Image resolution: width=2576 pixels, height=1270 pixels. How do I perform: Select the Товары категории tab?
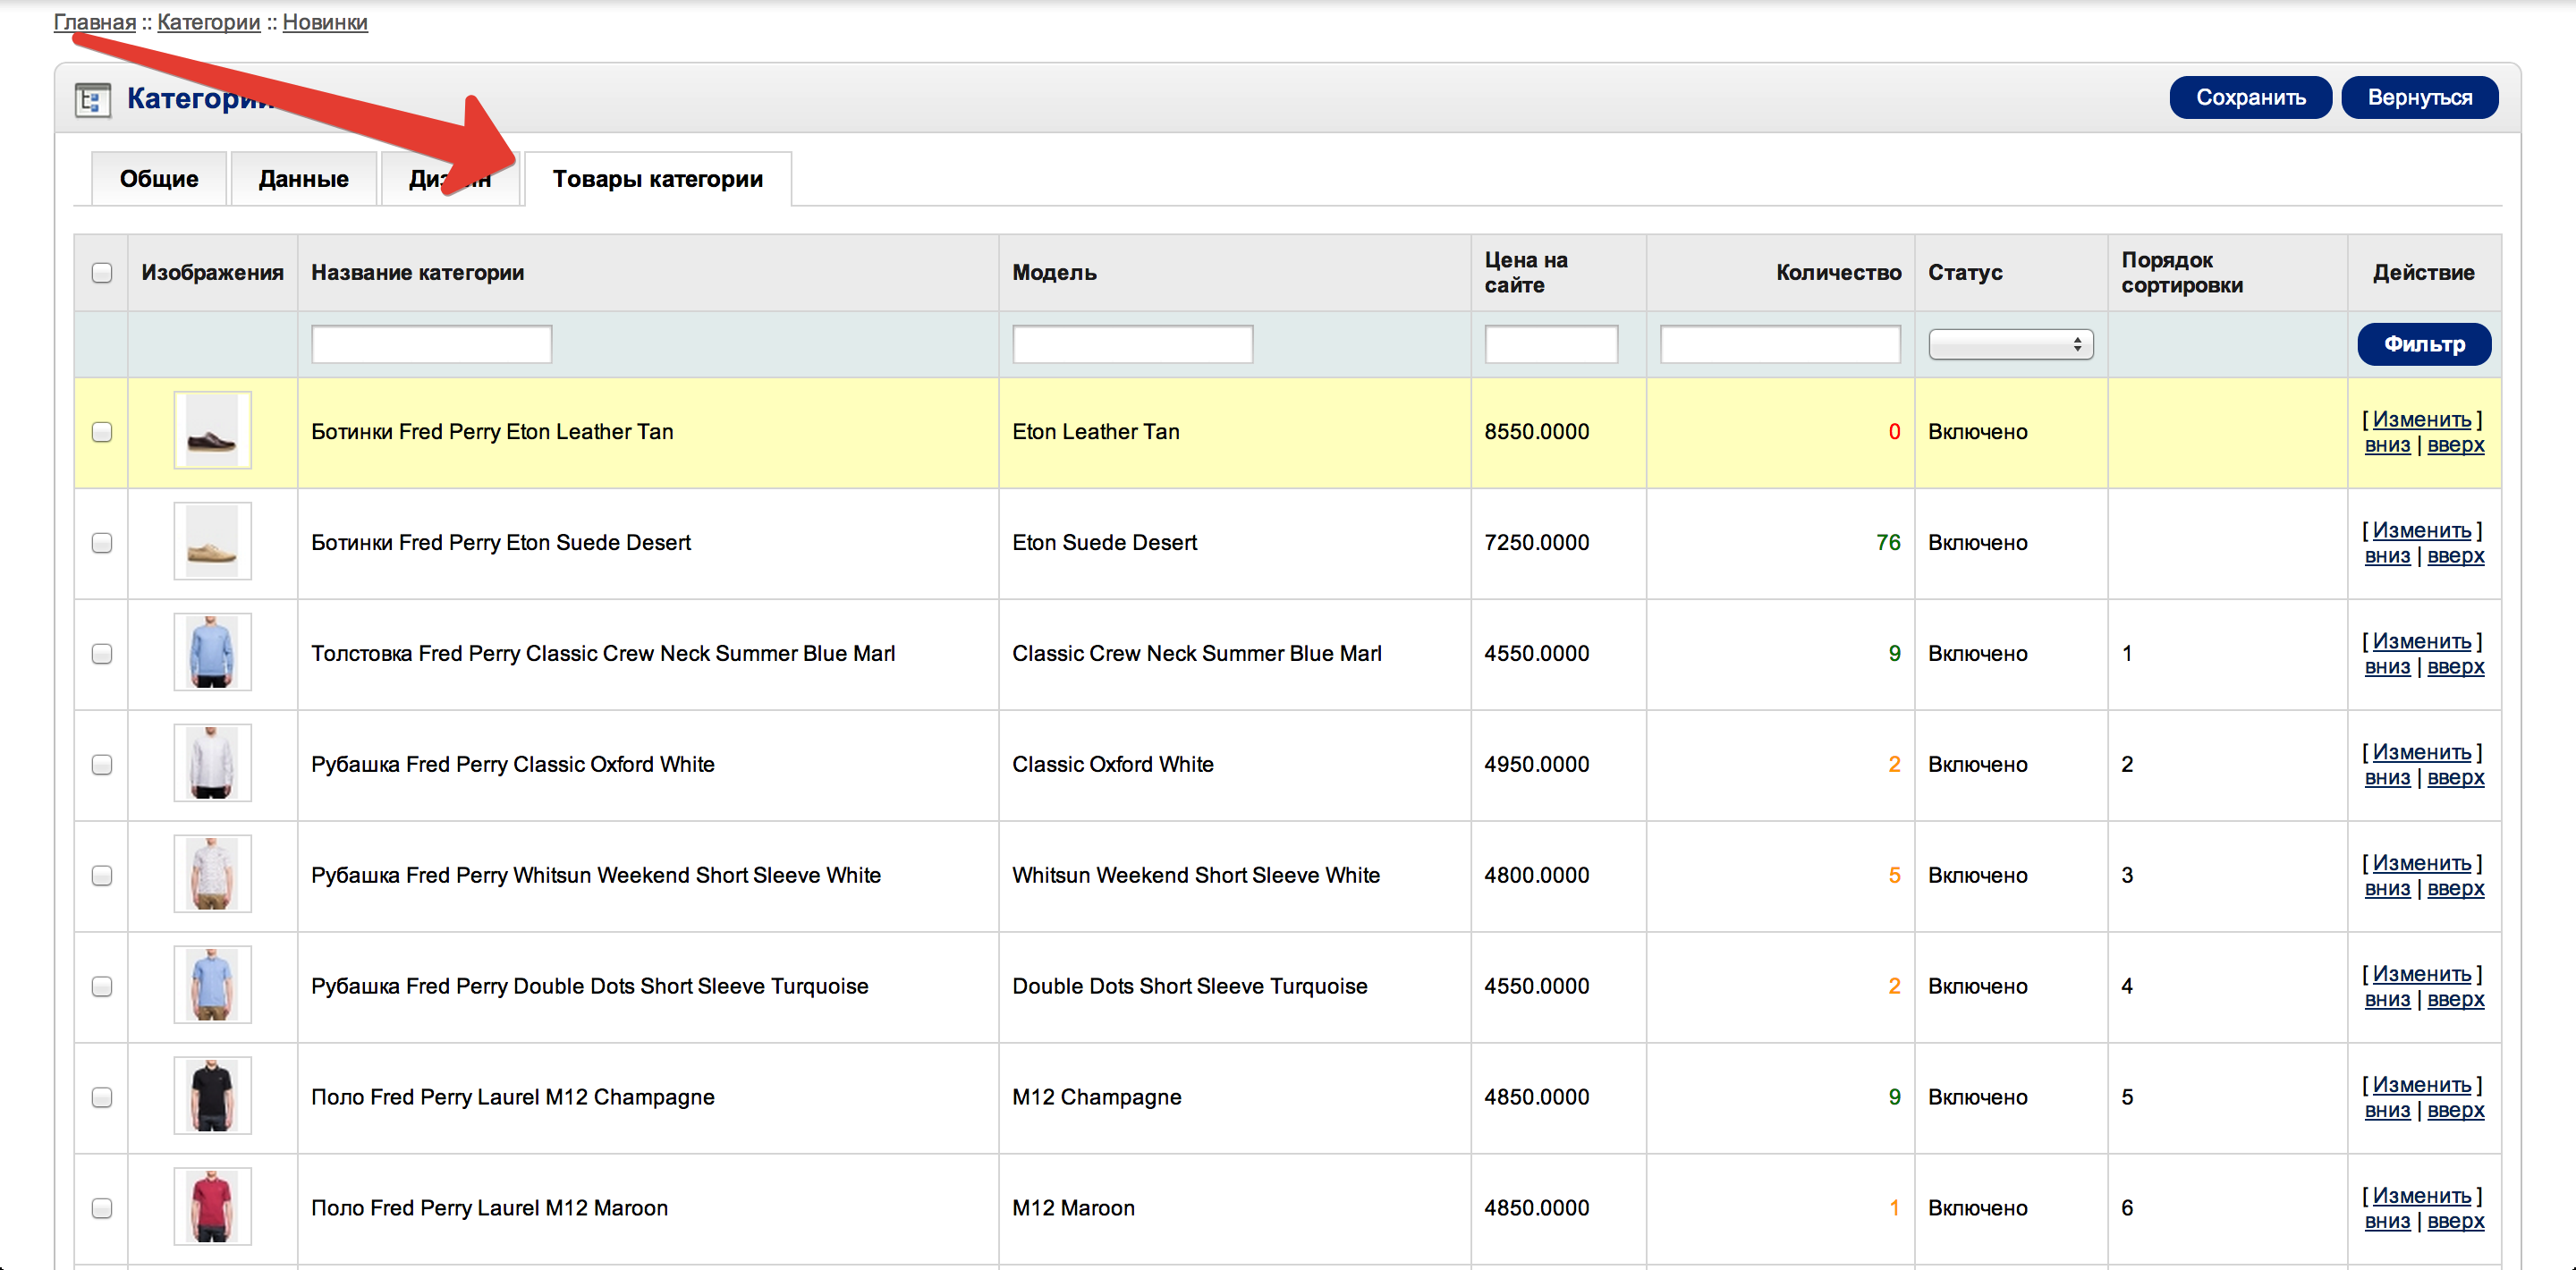click(x=657, y=179)
